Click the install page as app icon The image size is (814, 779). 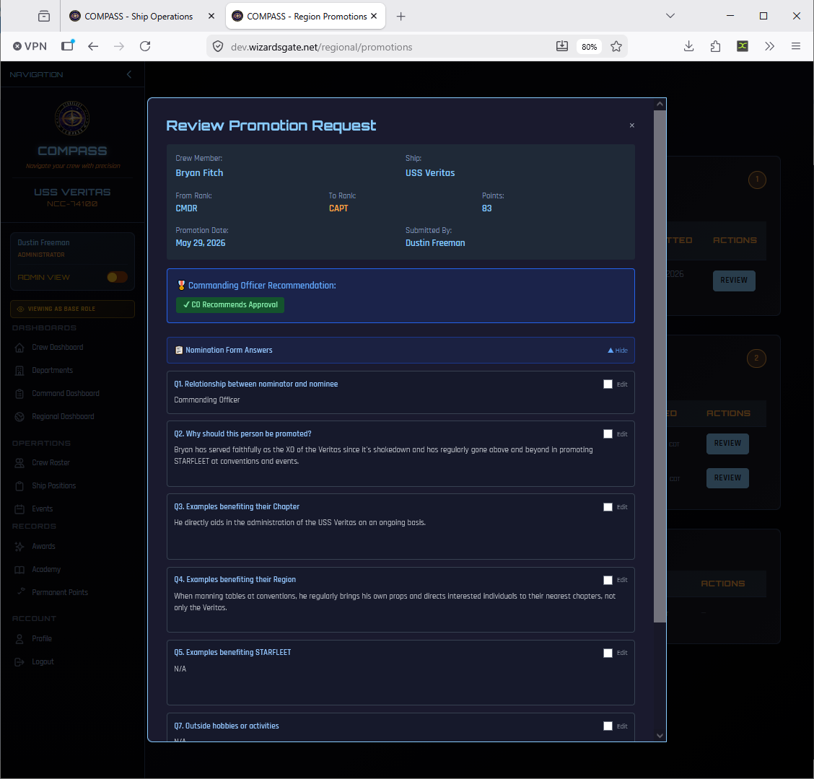(x=561, y=46)
